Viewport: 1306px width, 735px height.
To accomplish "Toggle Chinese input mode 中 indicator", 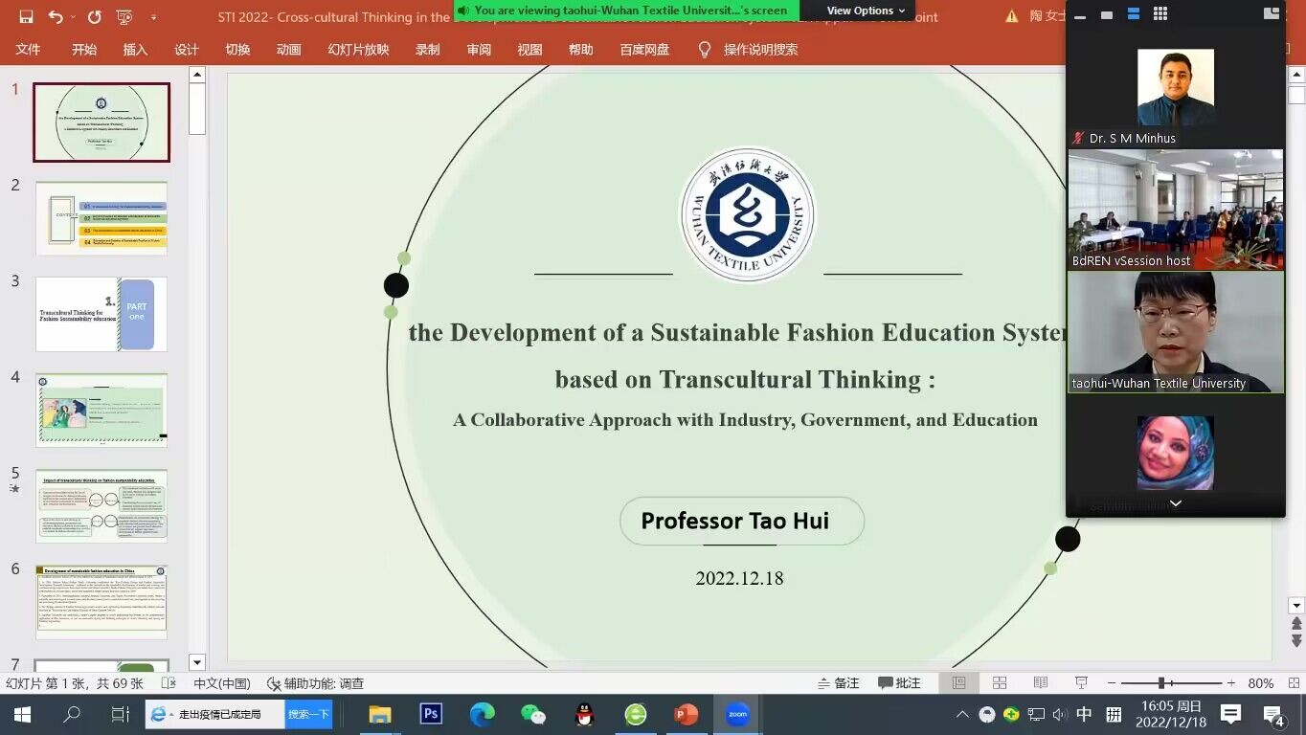I will tap(1084, 714).
